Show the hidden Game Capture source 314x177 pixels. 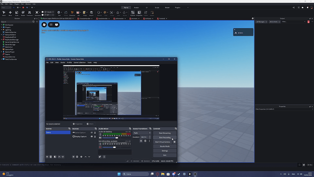click(x=92, y=132)
